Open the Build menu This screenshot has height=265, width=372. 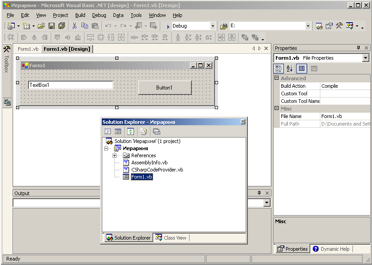[80, 15]
